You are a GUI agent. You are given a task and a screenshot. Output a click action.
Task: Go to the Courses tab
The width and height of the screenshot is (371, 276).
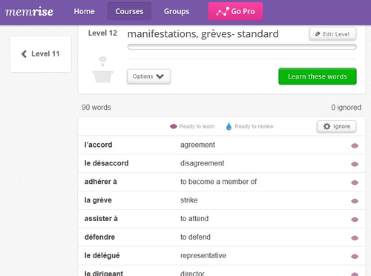click(x=129, y=11)
